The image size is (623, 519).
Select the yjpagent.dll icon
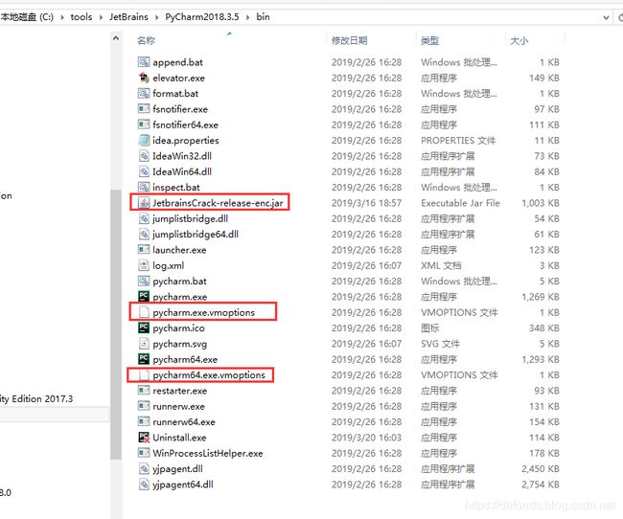(x=144, y=469)
